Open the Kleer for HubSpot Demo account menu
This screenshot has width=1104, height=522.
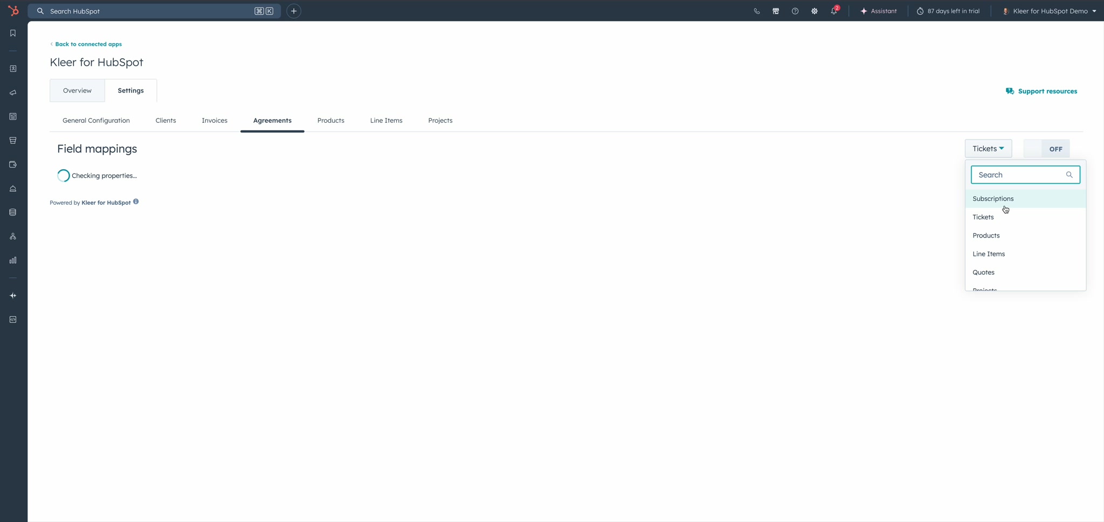[1050, 11]
